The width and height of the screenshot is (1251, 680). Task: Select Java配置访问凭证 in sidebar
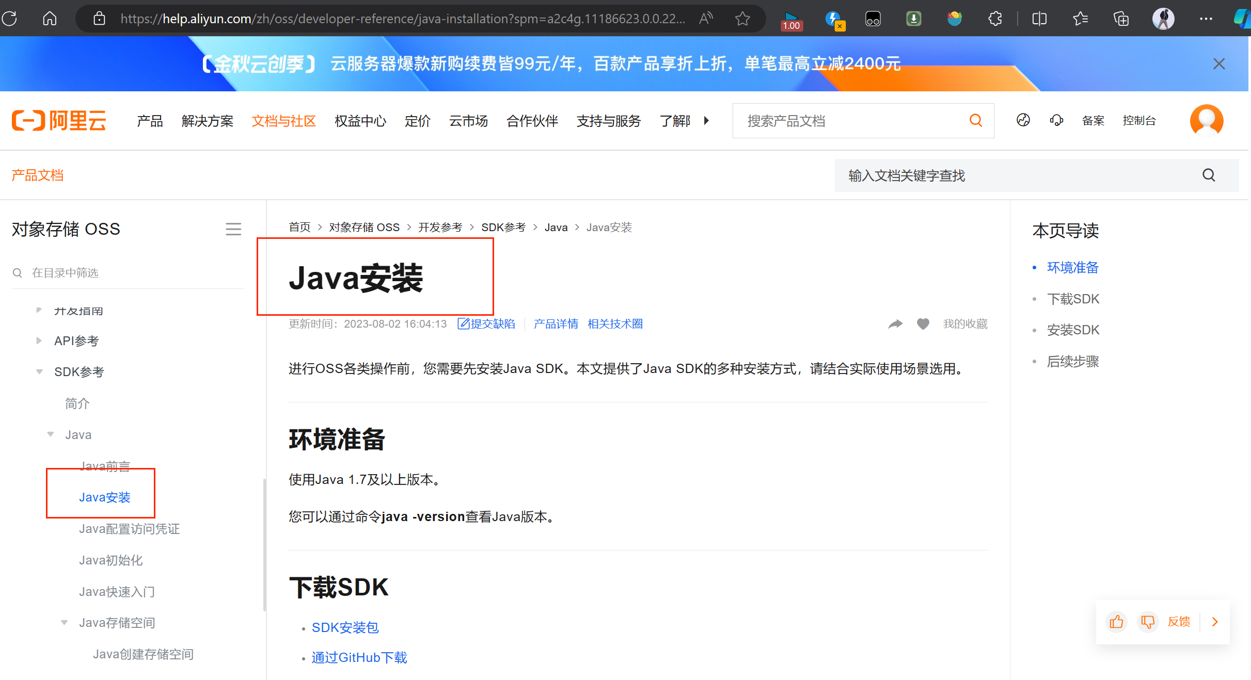tap(130, 529)
